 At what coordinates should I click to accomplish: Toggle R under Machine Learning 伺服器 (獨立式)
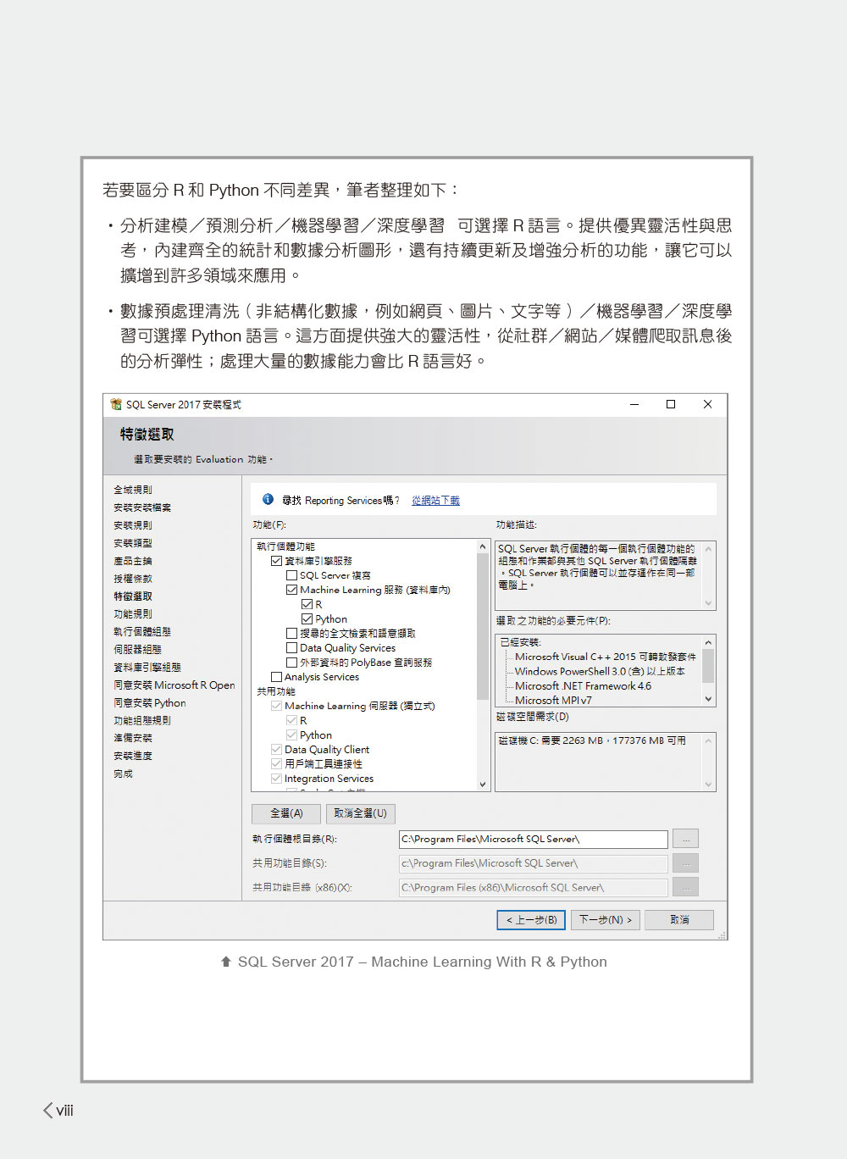[x=291, y=720]
